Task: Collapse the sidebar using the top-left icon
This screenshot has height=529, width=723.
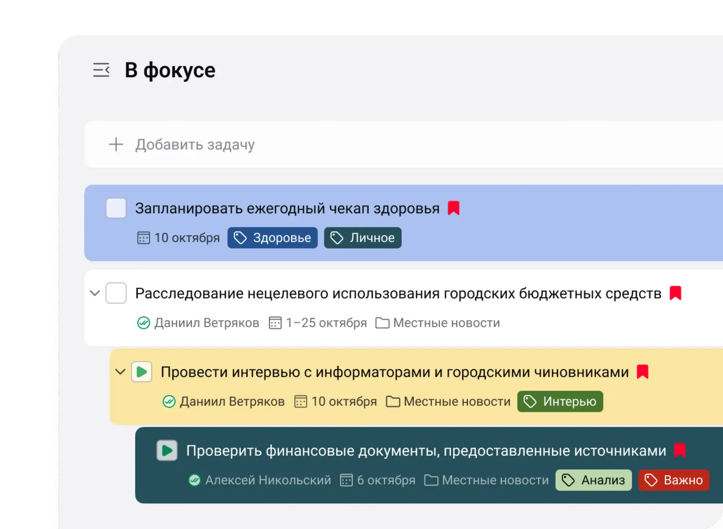Action: point(101,70)
